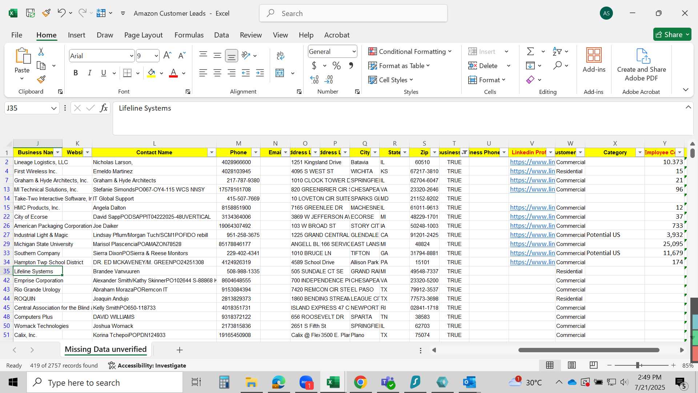Open the File tab

click(x=17, y=35)
